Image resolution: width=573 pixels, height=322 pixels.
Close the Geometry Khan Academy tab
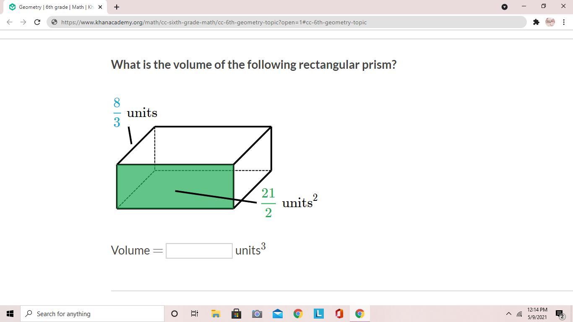point(100,7)
